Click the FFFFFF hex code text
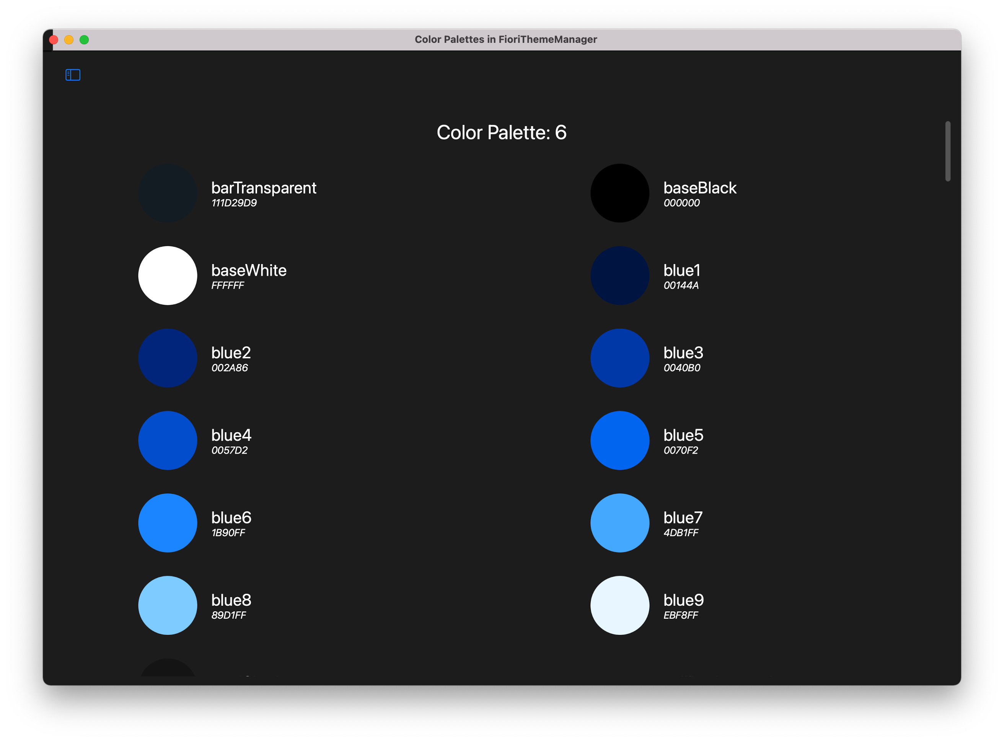This screenshot has width=1004, height=742. point(228,285)
